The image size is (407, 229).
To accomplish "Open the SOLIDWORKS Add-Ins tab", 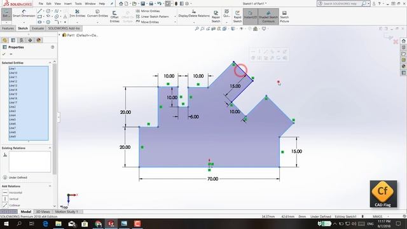I will tap(64, 28).
